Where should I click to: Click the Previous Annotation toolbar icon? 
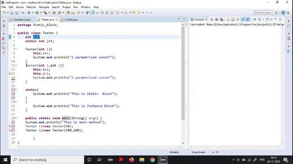click(126, 13)
